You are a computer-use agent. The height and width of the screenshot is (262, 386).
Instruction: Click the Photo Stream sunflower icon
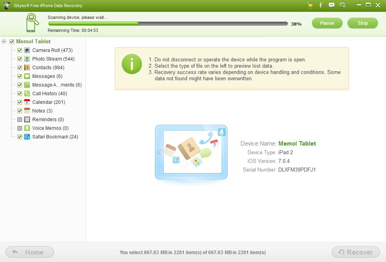tap(27, 59)
